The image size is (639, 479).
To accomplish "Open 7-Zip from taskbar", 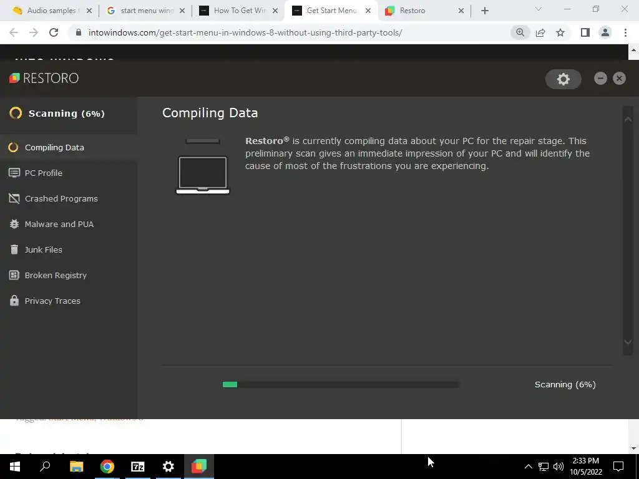I will pos(138,467).
